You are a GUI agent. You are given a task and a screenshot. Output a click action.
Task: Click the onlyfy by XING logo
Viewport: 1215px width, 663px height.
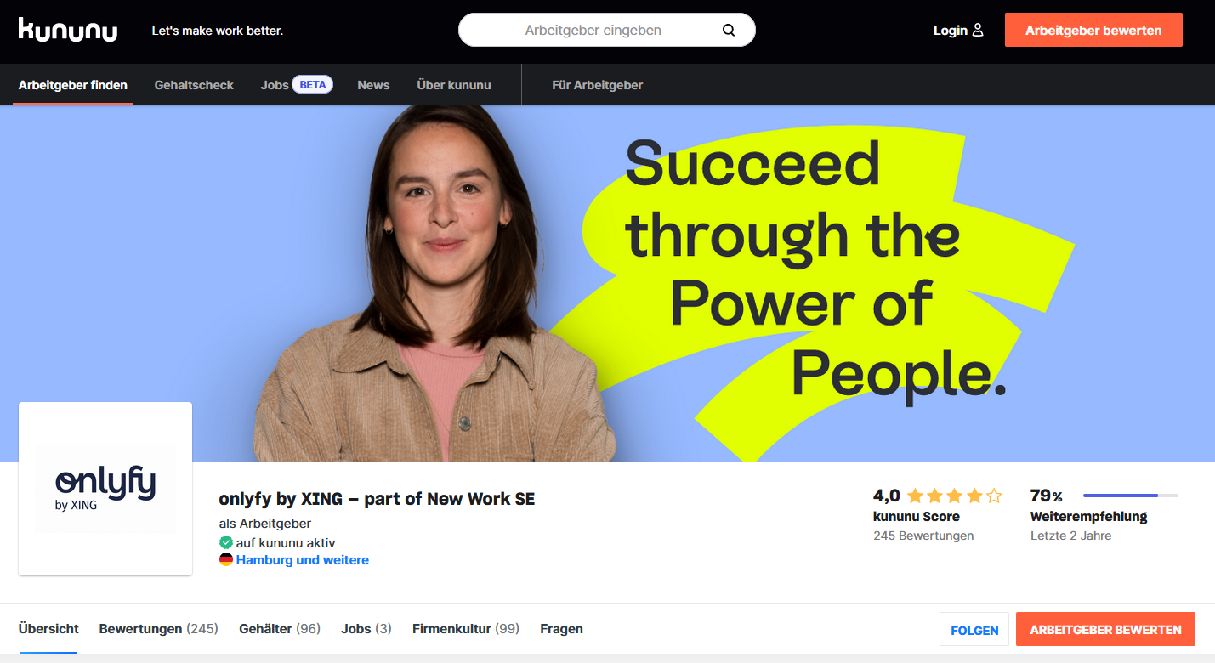coord(105,489)
